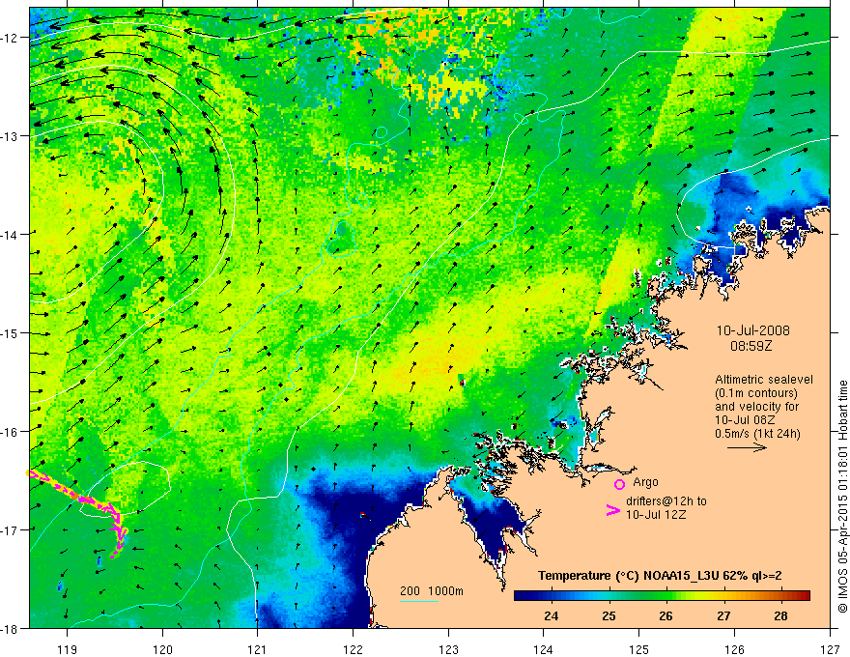Click the cyan 200m isobath legend line
Image resolution: width=850 pixels, height=657 pixels.
coord(418,601)
